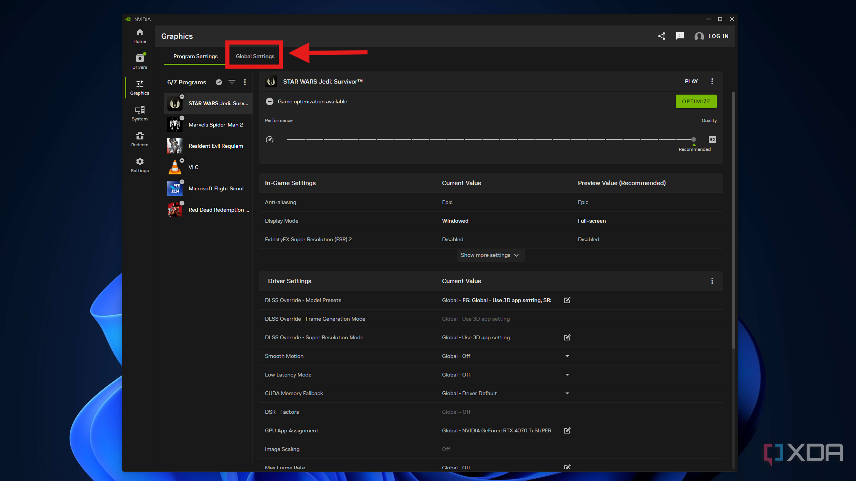
Task: Select Resident Evil Requiem program
Action: (x=208, y=146)
